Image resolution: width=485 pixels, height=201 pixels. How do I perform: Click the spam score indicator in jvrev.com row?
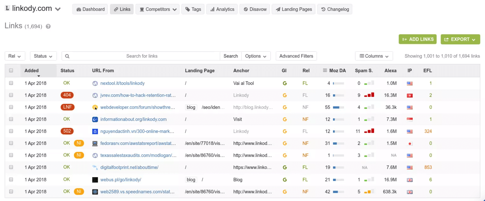click(369, 95)
